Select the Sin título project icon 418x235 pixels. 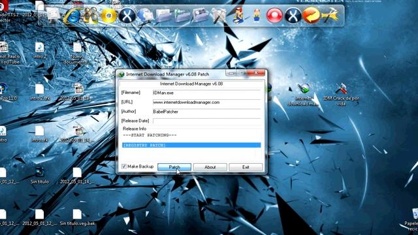pyautogui.click(x=39, y=176)
